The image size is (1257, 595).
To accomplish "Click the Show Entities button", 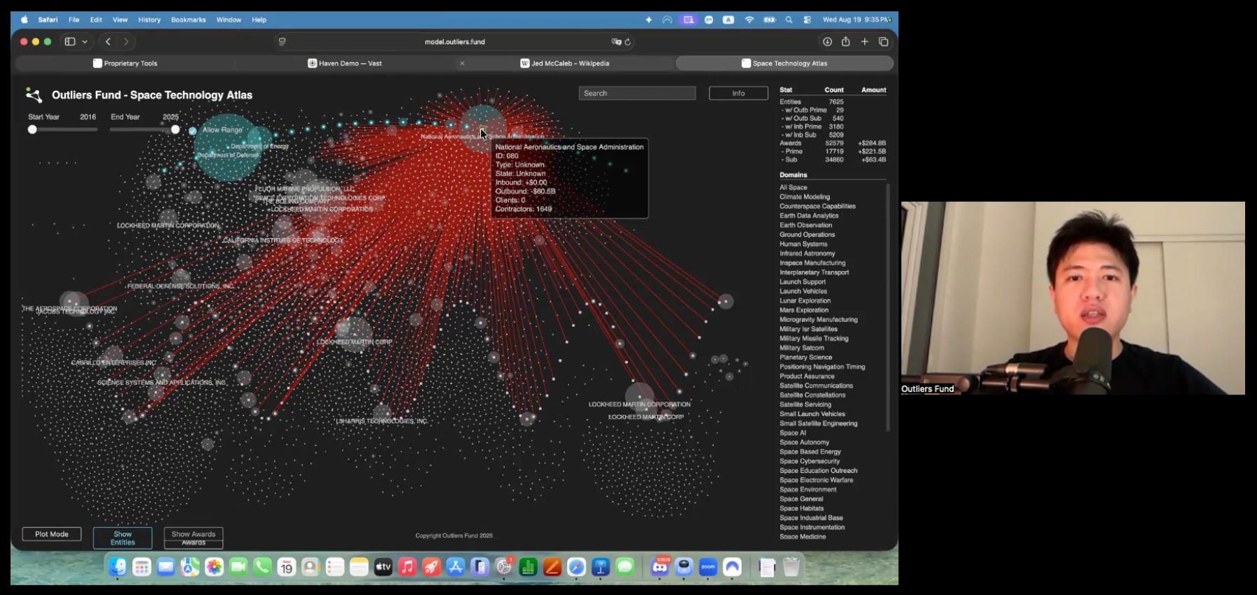I will pos(122,538).
